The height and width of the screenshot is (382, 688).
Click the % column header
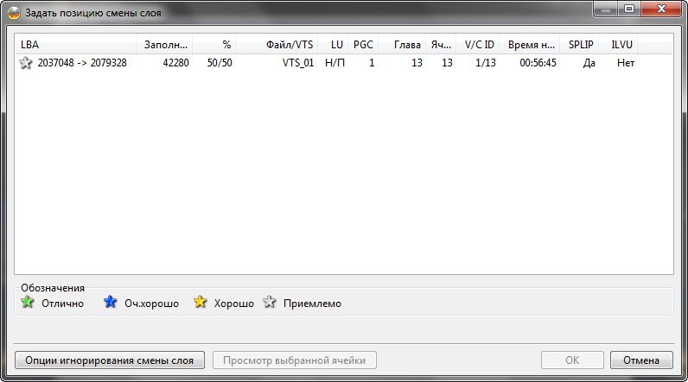point(214,45)
